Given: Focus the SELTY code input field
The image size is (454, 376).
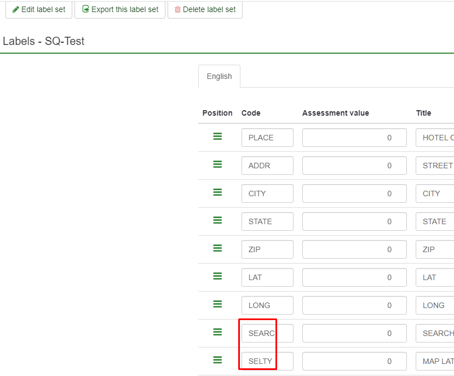Looking at the screenshot, I should [x=267, y=361].
